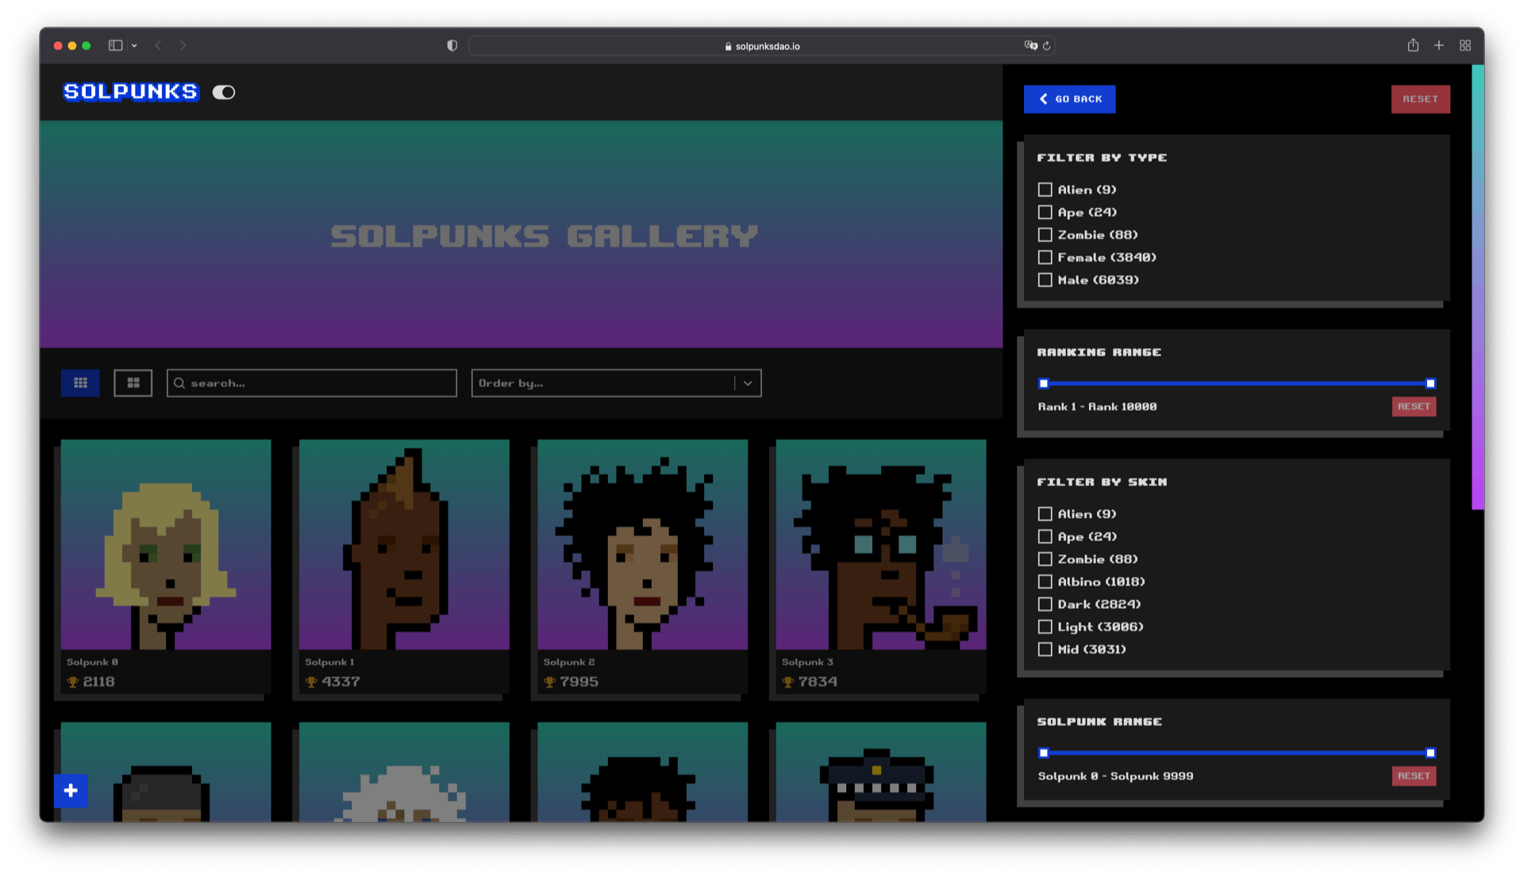This screenshot has height=874, width=1524.
Task: Click GO BACK button
Action: point(1069,98)
